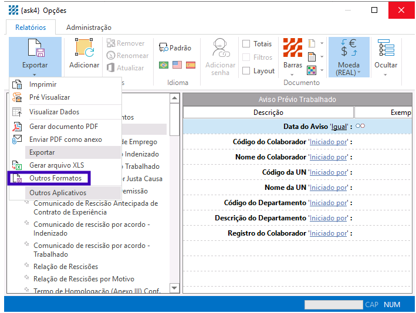Click the Padrão language icon
The height and width of the screenshot is (313, 416).
coord(175,48)
